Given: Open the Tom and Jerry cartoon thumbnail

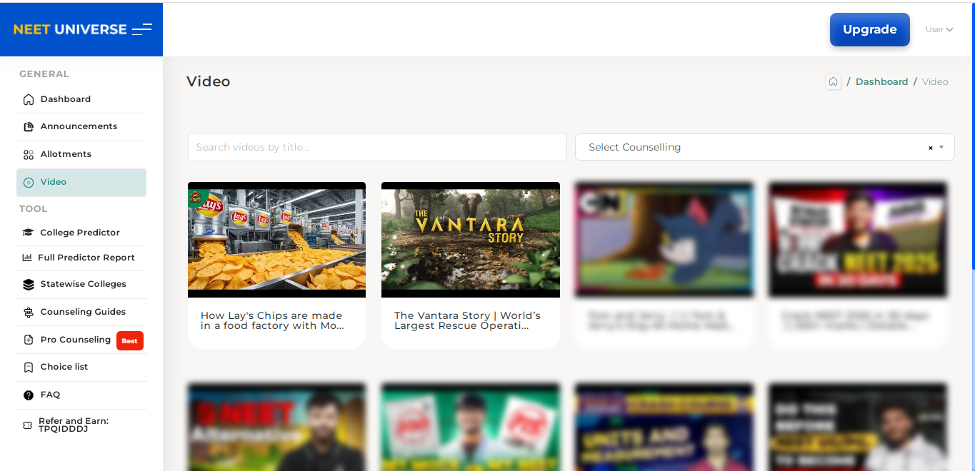Looking at the screenshot, I should click(664, 240).
